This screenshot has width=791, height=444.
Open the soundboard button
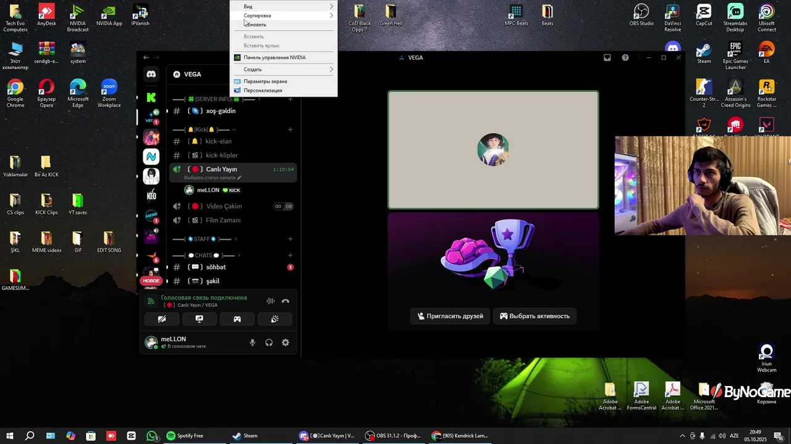pyautogui.click(x=275, y=319)
